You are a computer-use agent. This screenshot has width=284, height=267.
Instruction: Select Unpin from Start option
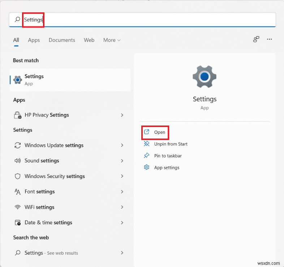click(171, 144)
